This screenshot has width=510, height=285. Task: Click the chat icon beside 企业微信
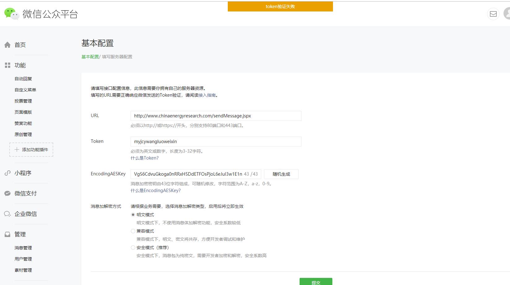click(x=7, y=214)
